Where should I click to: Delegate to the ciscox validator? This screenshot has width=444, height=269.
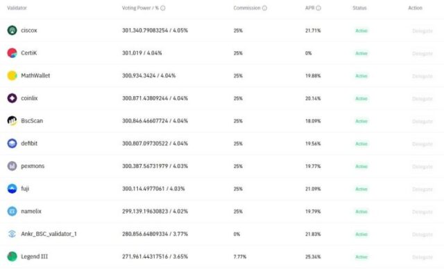[422, 30]
